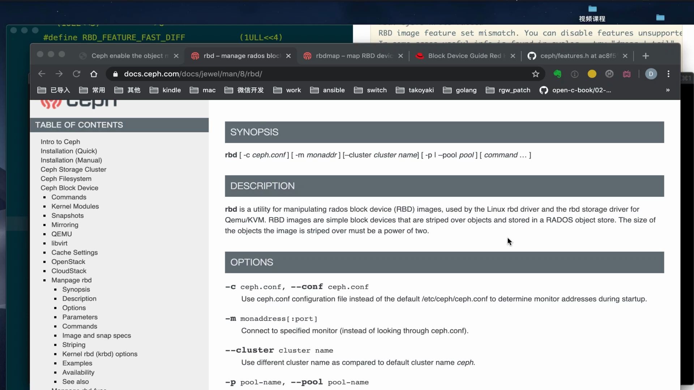Open 'Cache Settings' contents entry

click(x=74, y=252)
